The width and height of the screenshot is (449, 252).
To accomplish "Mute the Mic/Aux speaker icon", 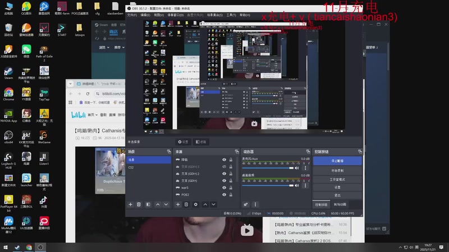I will (x=297, y=168).
